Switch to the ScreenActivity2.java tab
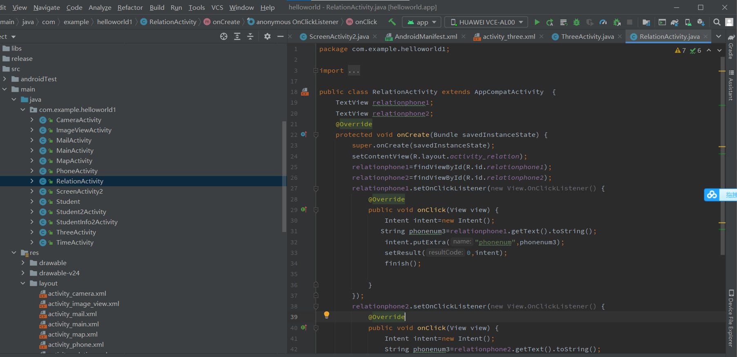The width and height of the screenshot is (737, 357). point(339,36)
